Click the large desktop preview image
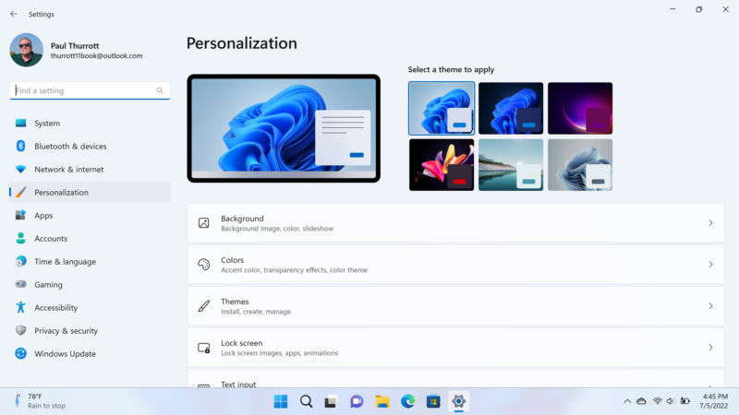The width and height of the screenshot is (739, 415). click(x=284, y=128)
